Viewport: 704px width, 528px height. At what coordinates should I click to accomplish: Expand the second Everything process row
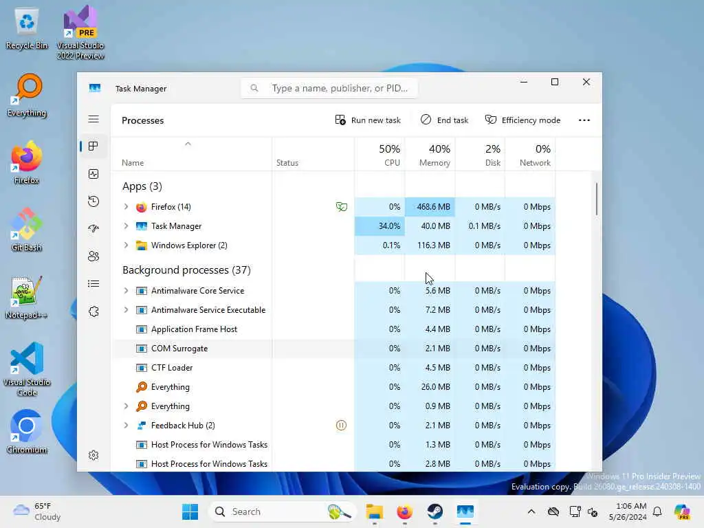(x=126, y=406)
